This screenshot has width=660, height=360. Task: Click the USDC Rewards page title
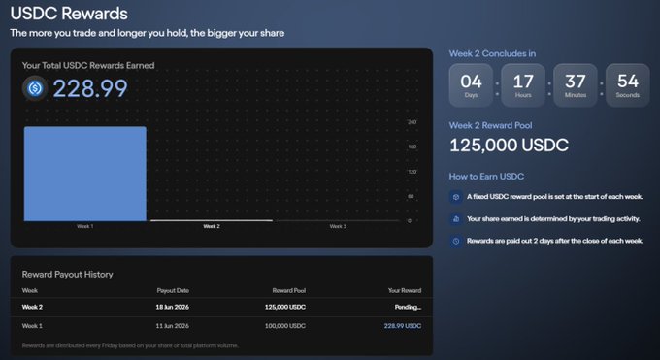pos(69,14)
